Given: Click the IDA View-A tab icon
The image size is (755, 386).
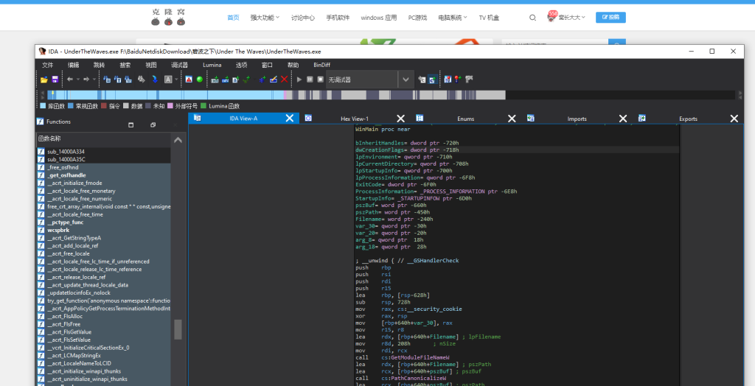Looking at the screenshot, I should (x=197, y=118).
